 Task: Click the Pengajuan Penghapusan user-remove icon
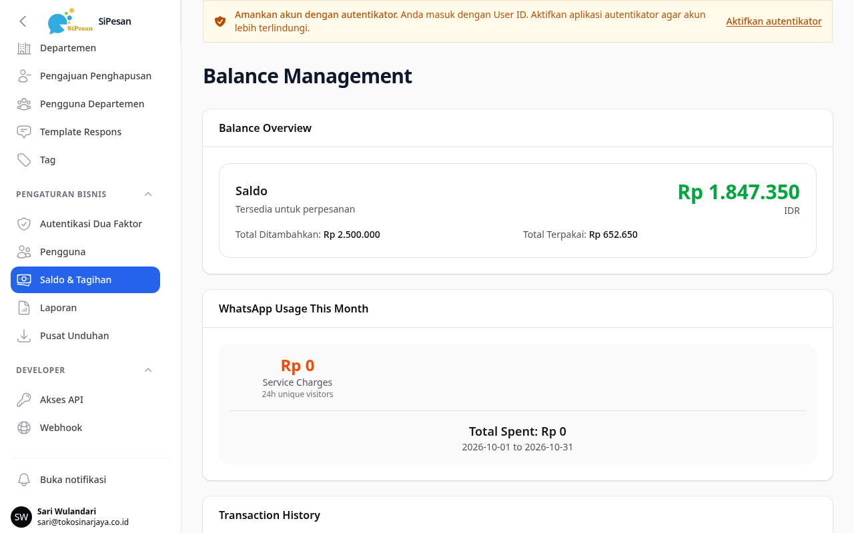[24, 76]
